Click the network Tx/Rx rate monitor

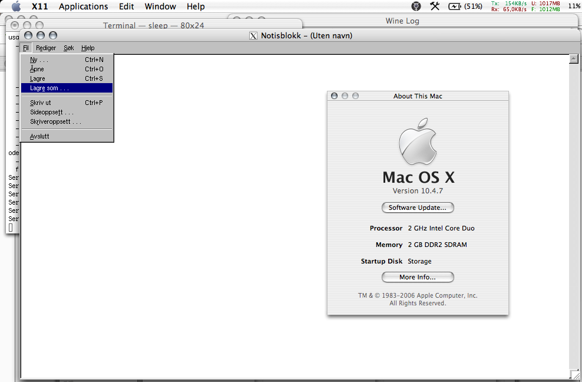pos(508,6)
